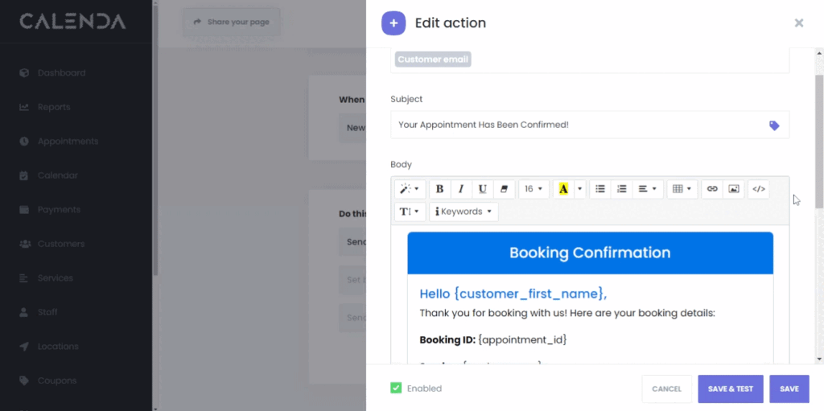Click the Save & Test button

click(731, 389)
